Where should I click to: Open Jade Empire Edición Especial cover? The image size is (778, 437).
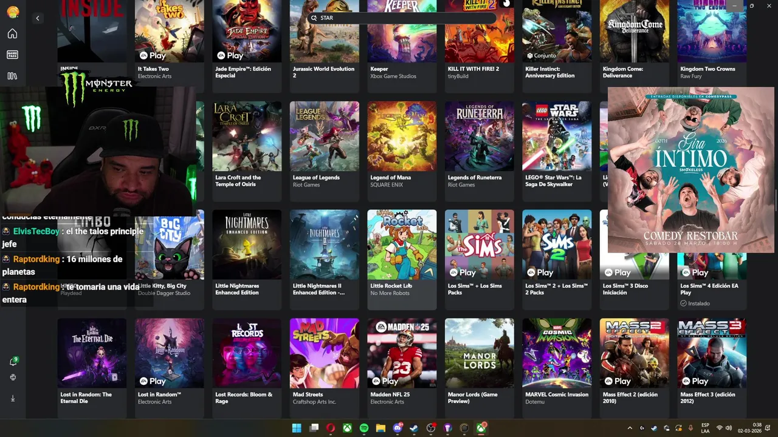coord(247,31)
